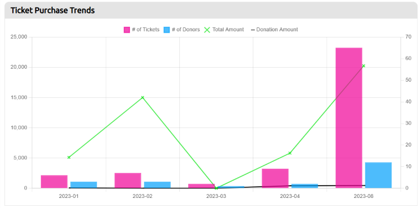Viewport: 418px width, 208px height.
Task: Toggle the '# of Tickets' legend item
Action: point(141,30)
